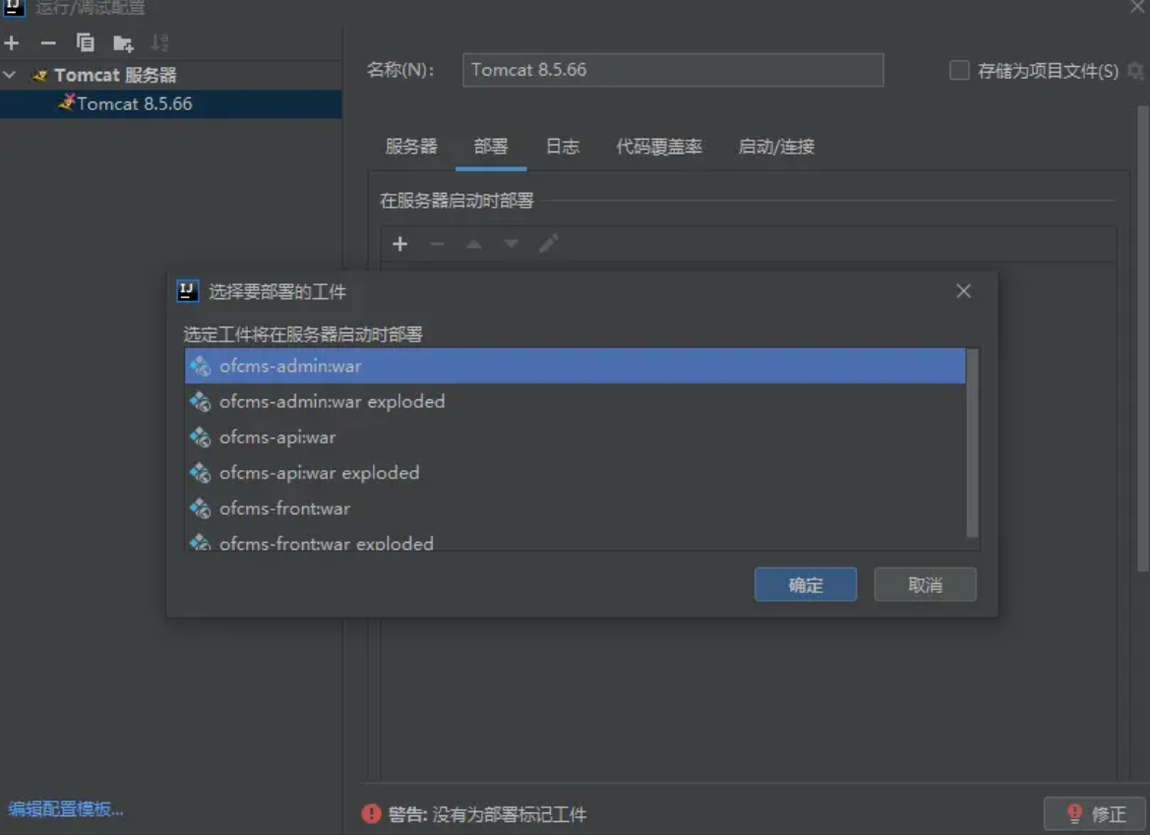Add deployment artifact with plus button
Screen dimensions: 1150x835
click(399, 244)
